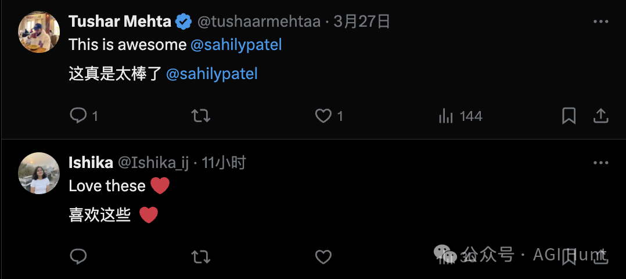Retweet Tushar Mehta's post
The image size is (626, 279).
pyautogui.click(x=201, y=116)
